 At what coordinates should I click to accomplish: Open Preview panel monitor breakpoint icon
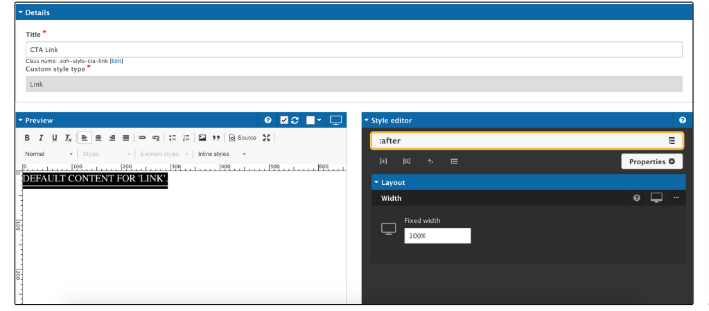click(336, 121)
